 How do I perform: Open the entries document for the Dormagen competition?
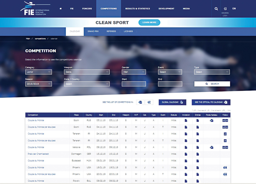click(x=198, y=154)
